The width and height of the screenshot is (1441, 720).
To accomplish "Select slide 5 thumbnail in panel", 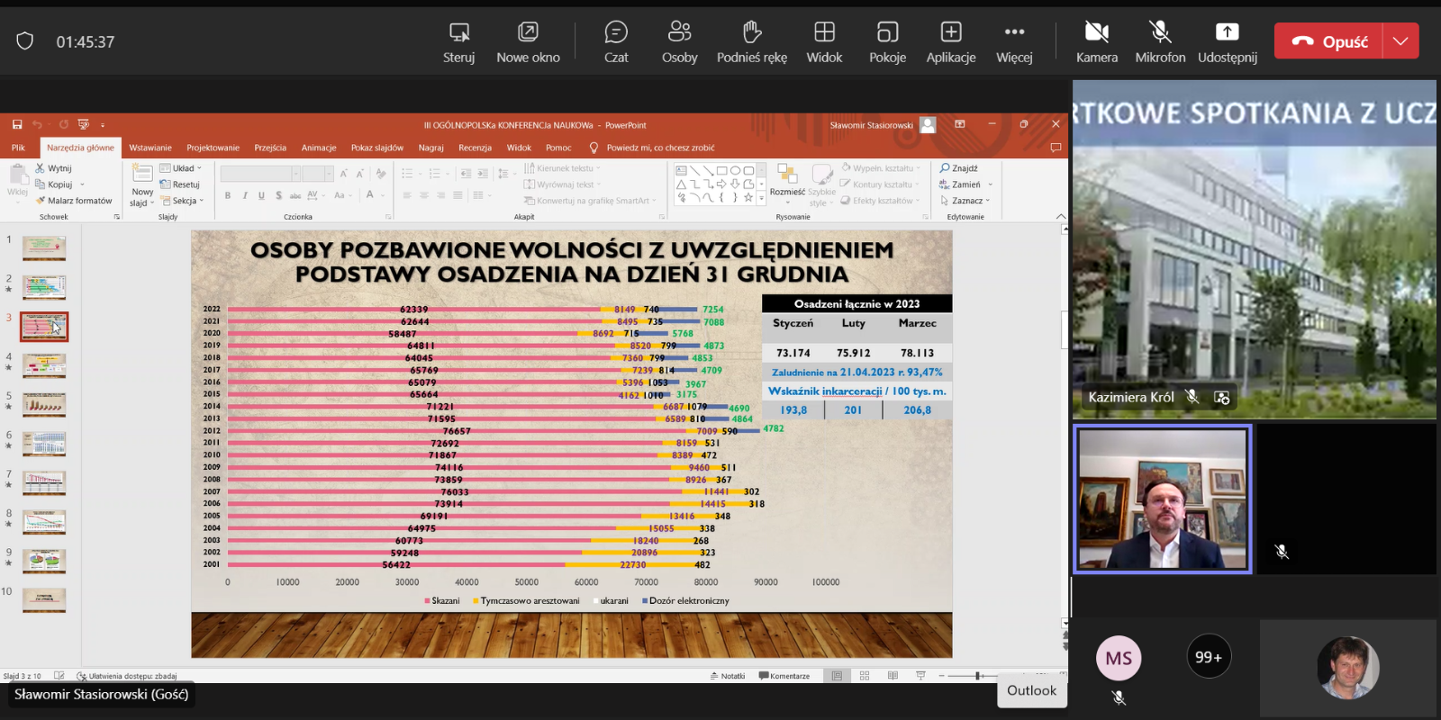I will (44, 405).
